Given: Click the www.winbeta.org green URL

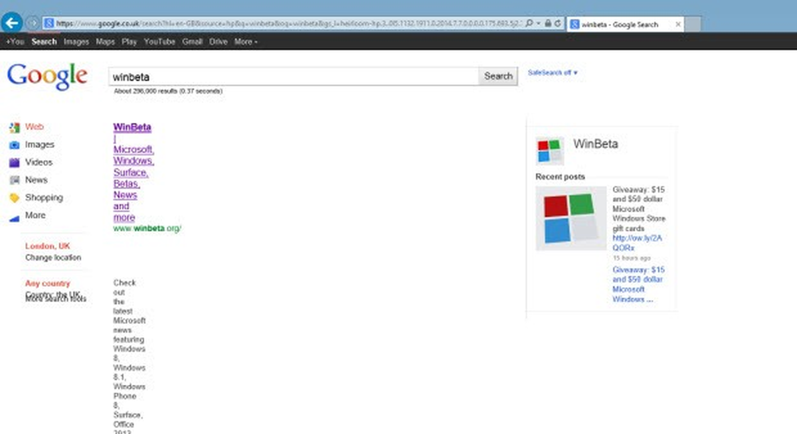Looking at the screenshot, I should coord(147,228).
